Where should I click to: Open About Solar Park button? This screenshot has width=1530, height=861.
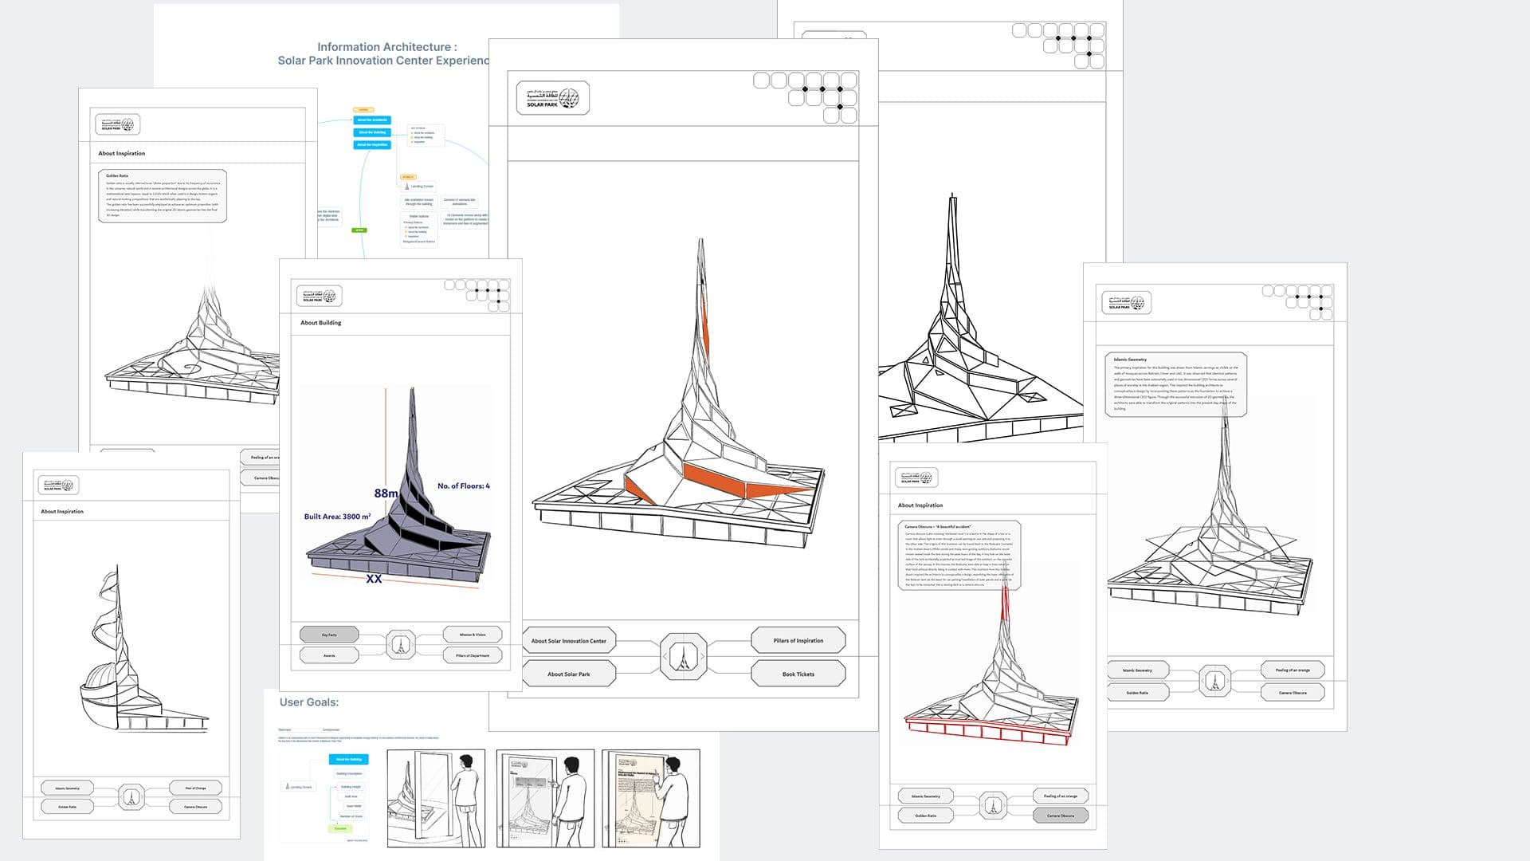point(569,674)
